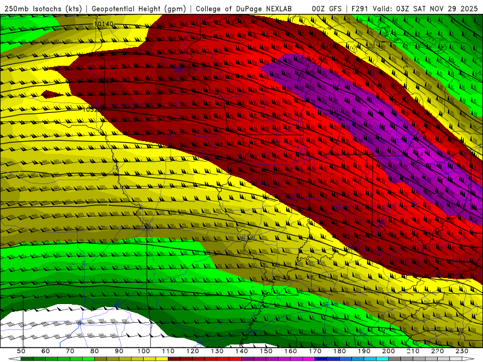Click the 'Geopotential Height (gpm)' header text
483x362 pixels.
[x=139, y=9]
